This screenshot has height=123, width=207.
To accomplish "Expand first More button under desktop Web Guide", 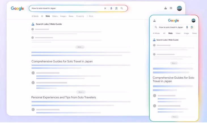I will pyautogui.click(x=80, y=47).
